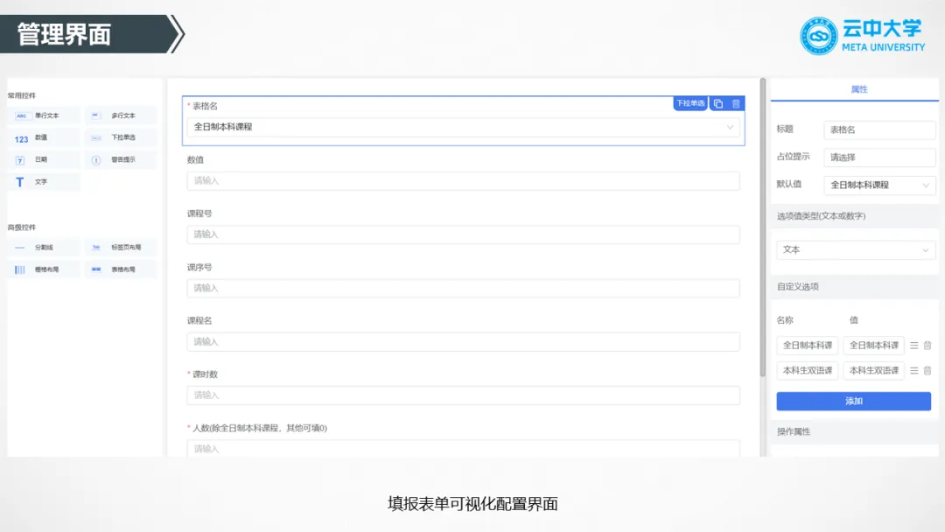
Task: Click reorder handle for 本科生双语课 option
Action: pos(914,370)
